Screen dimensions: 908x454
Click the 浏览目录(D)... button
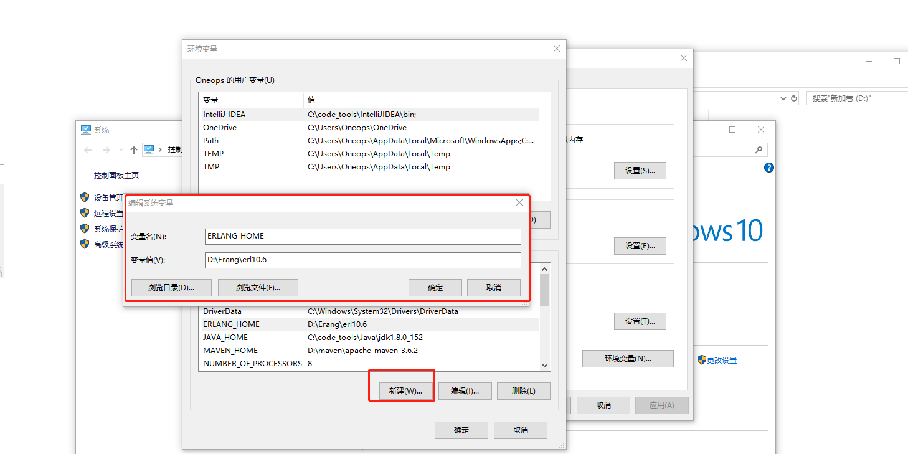pyautogui.click(x=171, y=288)
